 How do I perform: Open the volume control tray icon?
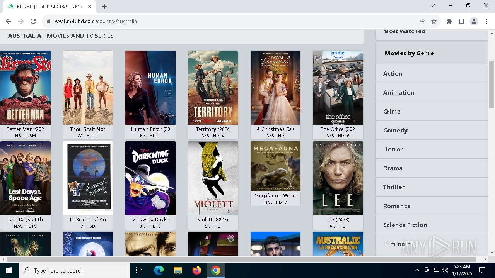445,270
